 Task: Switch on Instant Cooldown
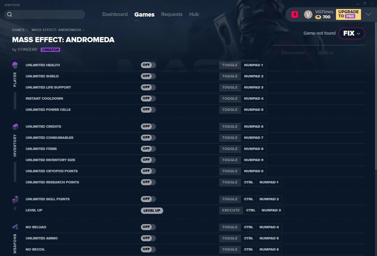[x=148, y=98]
